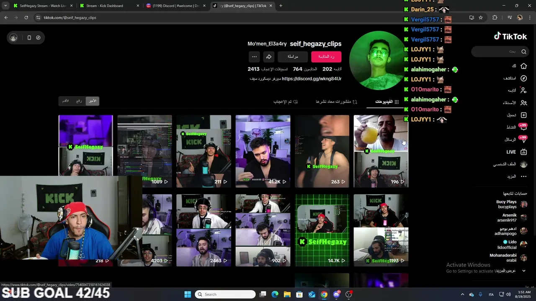Open More (المزيد) three-dots sidebar item

pyautogui.click(x=517, y=176)
